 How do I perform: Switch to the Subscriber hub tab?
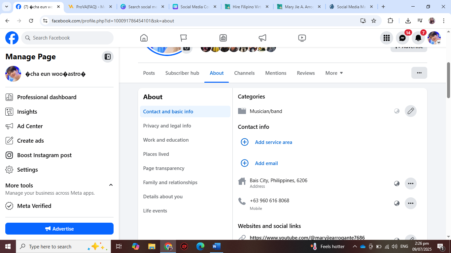pos(182,73)
